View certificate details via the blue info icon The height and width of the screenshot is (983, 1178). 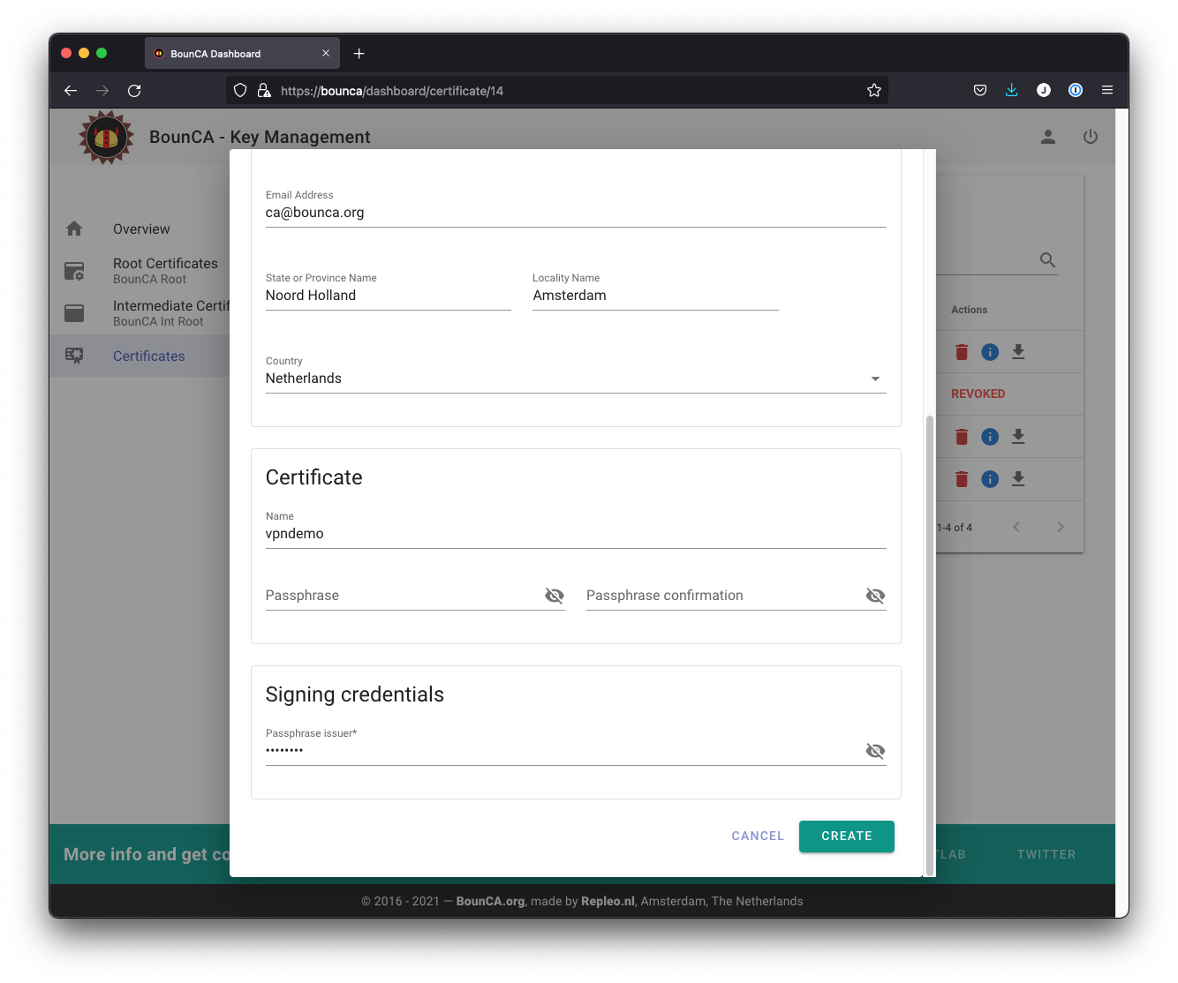click(990, 351)
